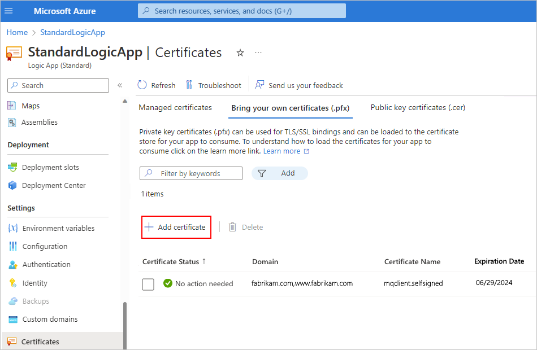The height and width of the screenshot is (350, 537).
Task: Open the ellipsis overflow menu
Action: pyautogui.click(x=258, y=53)
